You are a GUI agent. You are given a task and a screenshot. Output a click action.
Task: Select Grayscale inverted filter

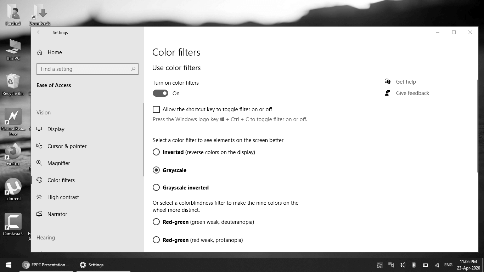[156, 187]
